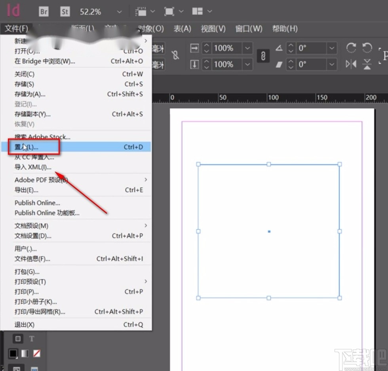Screen dimensions: 388x371
Task: Select formatting affects container icon
Action: 18,339
